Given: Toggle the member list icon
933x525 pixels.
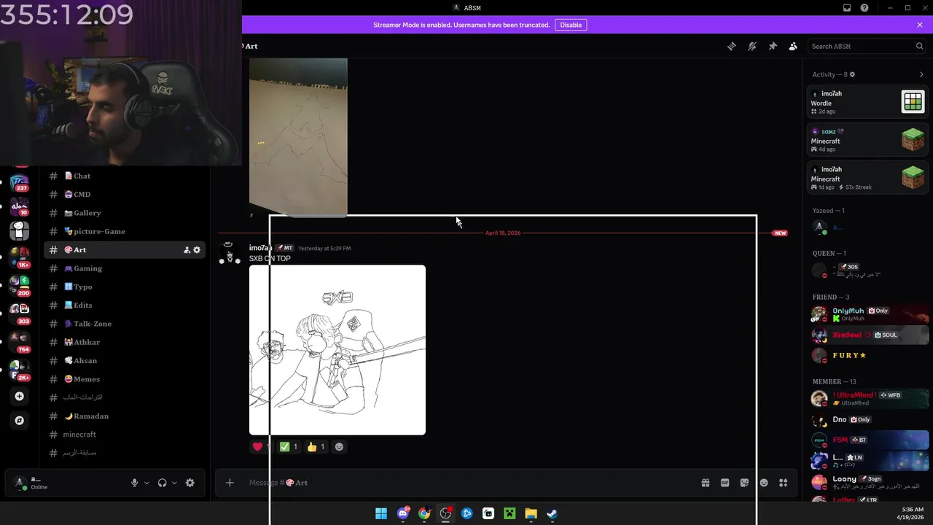Looking at the screenshot, I should pyautogui.click(x=793, y=46).
